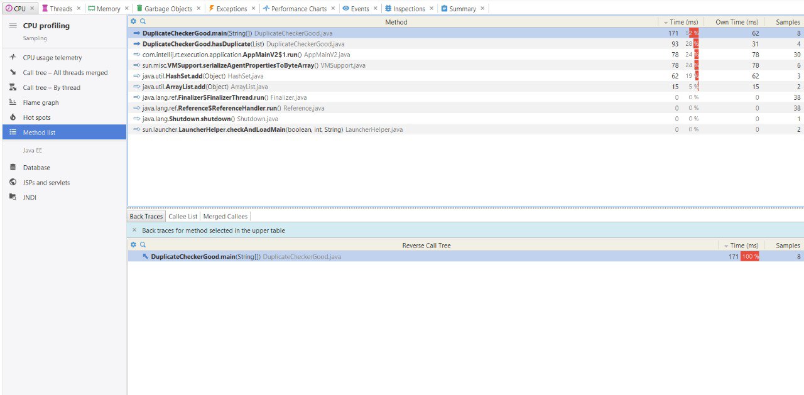Switch to Callee List tab

click(183, 216)
